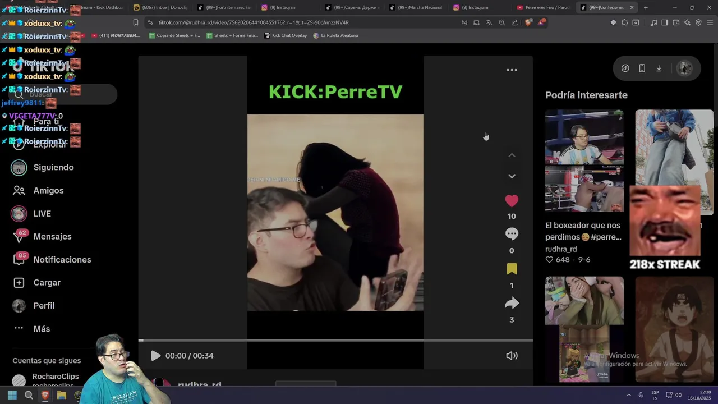Open the anime character video thumbnail
Screen dimensions: 718x404
point(674,329)
